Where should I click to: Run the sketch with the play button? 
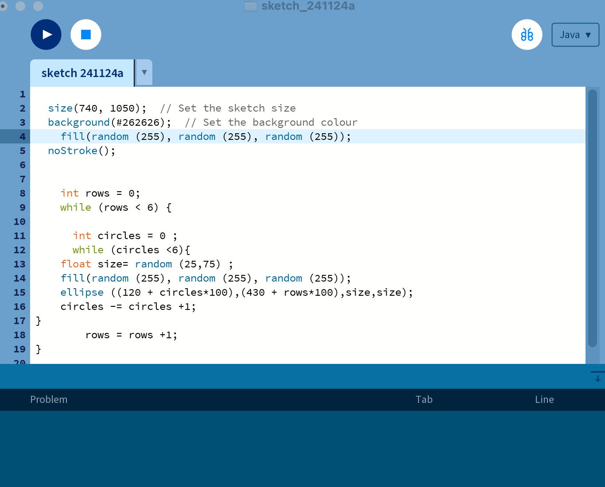click(x=46, y=35)
